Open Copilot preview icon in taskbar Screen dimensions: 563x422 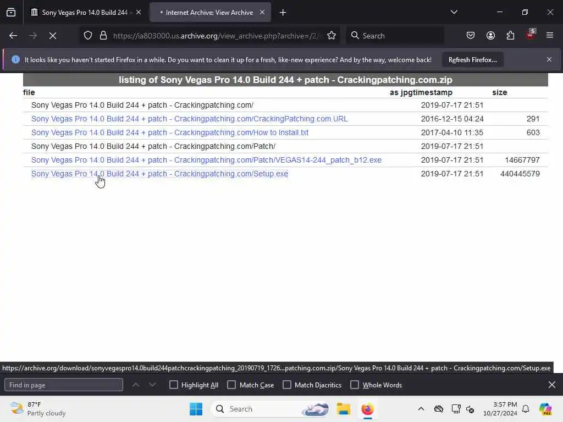point(545,409)
